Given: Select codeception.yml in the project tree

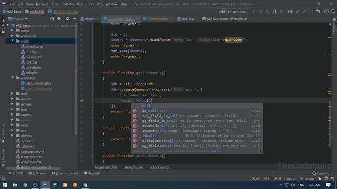Looking at the screenshot, I should point(32,152).
